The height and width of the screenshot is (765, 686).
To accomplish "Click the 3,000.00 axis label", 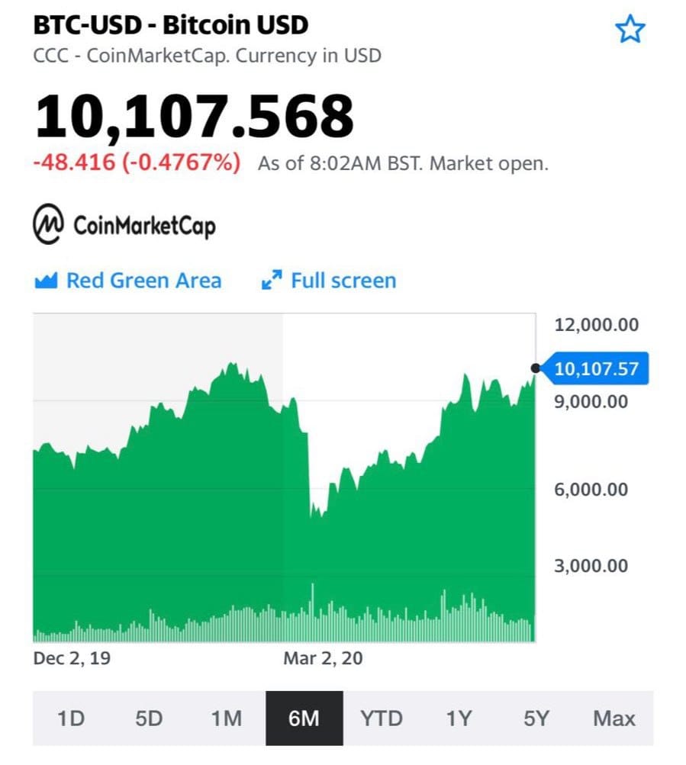I will [591, 566].
